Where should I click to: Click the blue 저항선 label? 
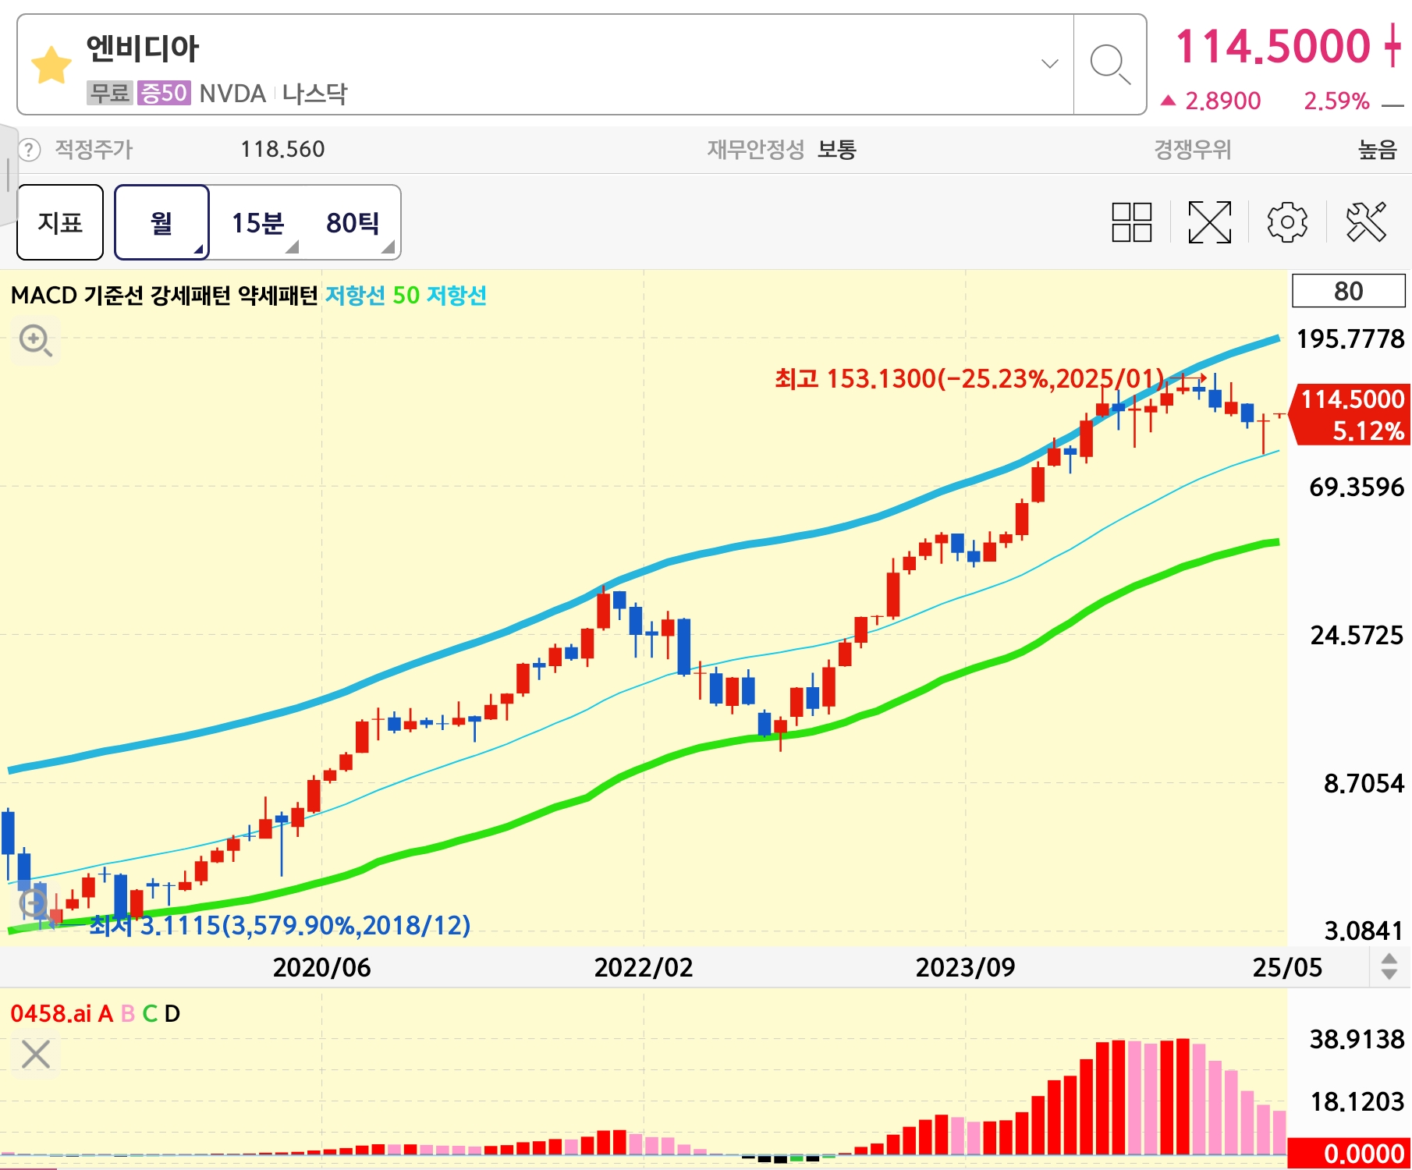[x=355, y=295]
